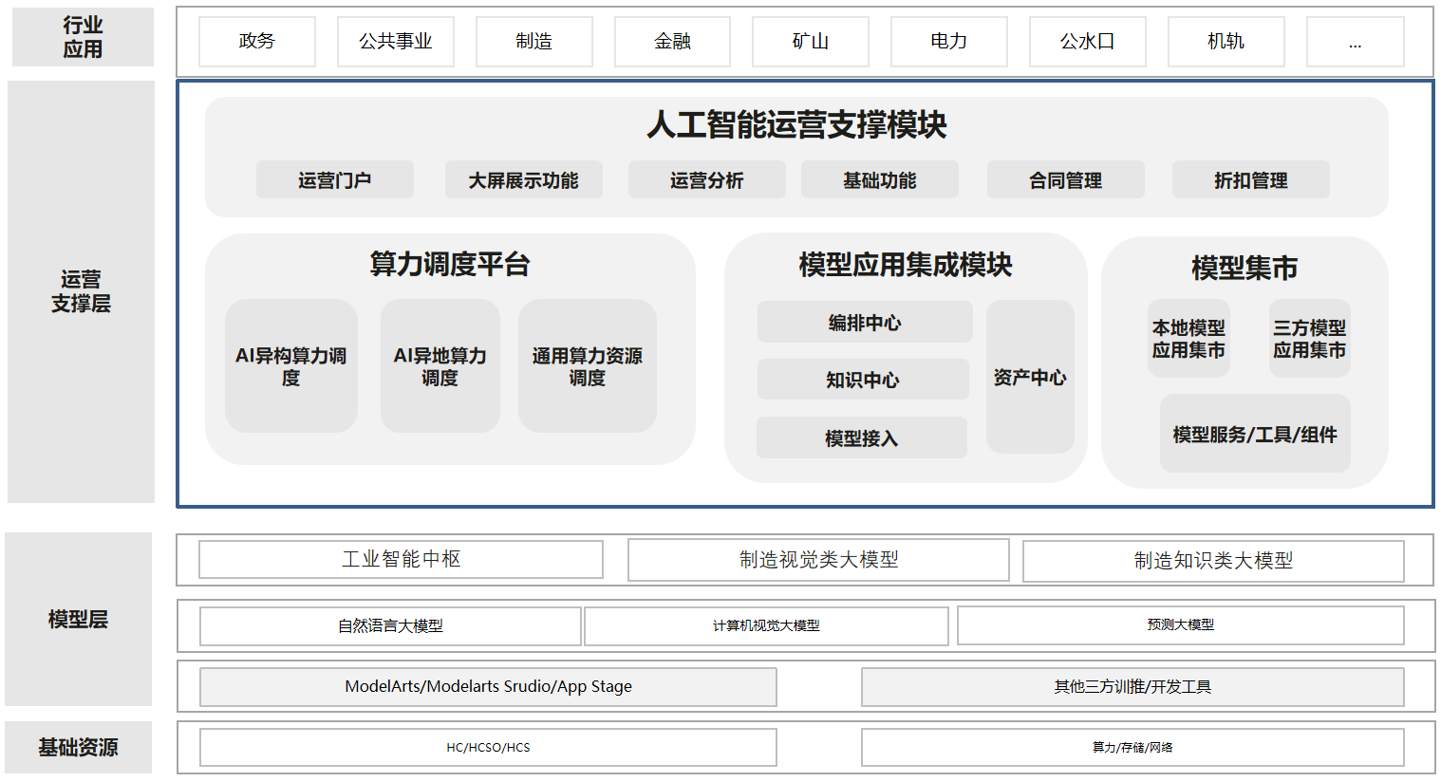Screen dimensions: 1441x782
Task: Select the 资产中心 block
Action: pos(1030,378)
